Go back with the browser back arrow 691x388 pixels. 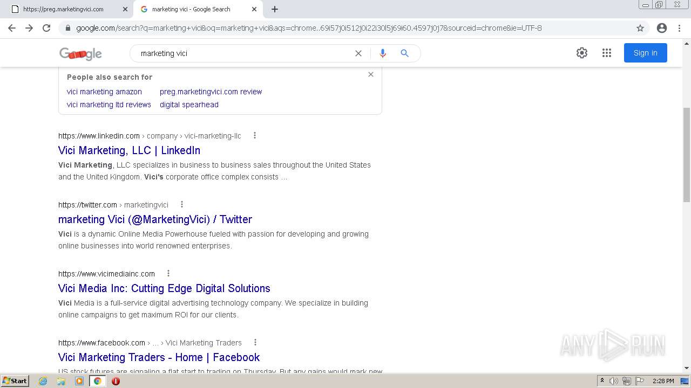(12, 28)
